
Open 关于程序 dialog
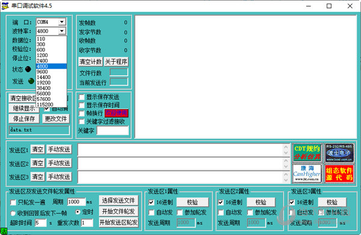[x=116, y=62]
